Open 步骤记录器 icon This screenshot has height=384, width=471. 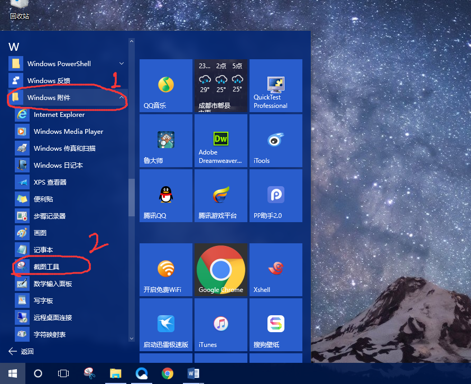click(x=22, y=216)
